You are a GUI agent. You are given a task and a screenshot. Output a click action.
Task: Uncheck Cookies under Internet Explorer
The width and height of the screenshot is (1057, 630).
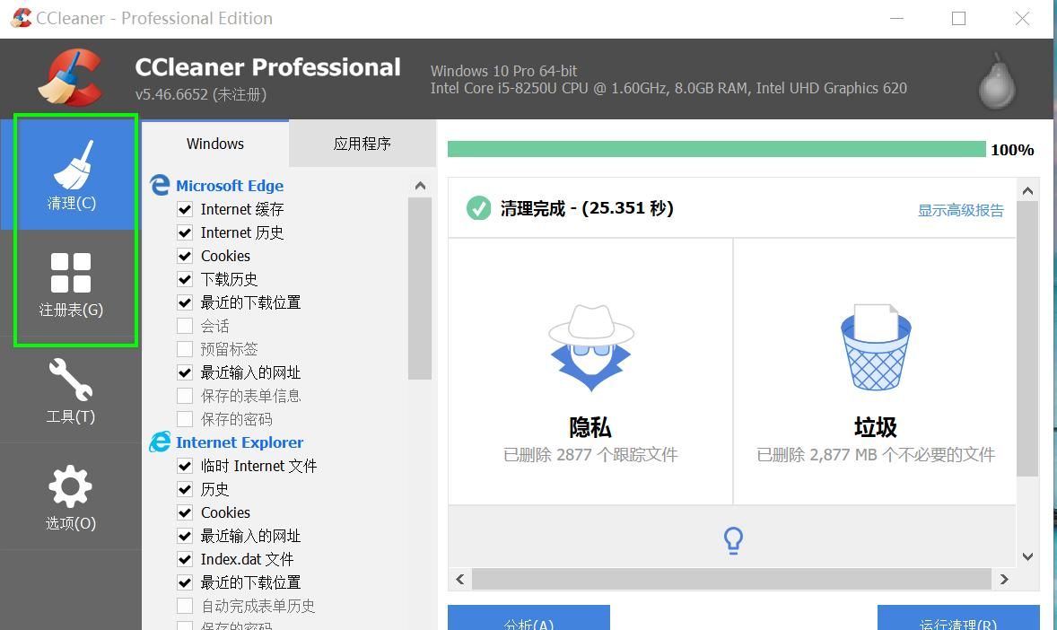coord(185,512)
